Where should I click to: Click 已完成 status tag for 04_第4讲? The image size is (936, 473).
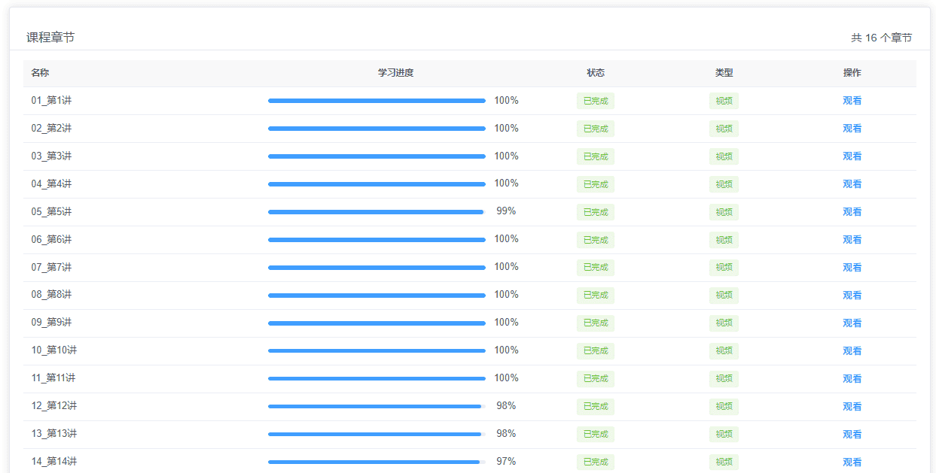coord(595,184)
